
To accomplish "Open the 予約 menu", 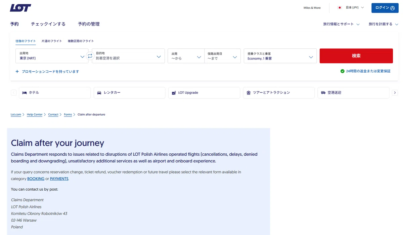I will point(14,24).
